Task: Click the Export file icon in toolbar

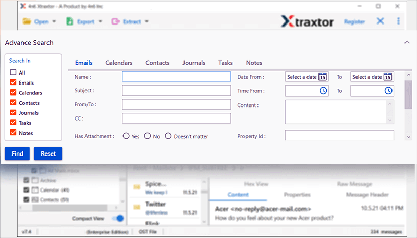Action: click(70, 22)
